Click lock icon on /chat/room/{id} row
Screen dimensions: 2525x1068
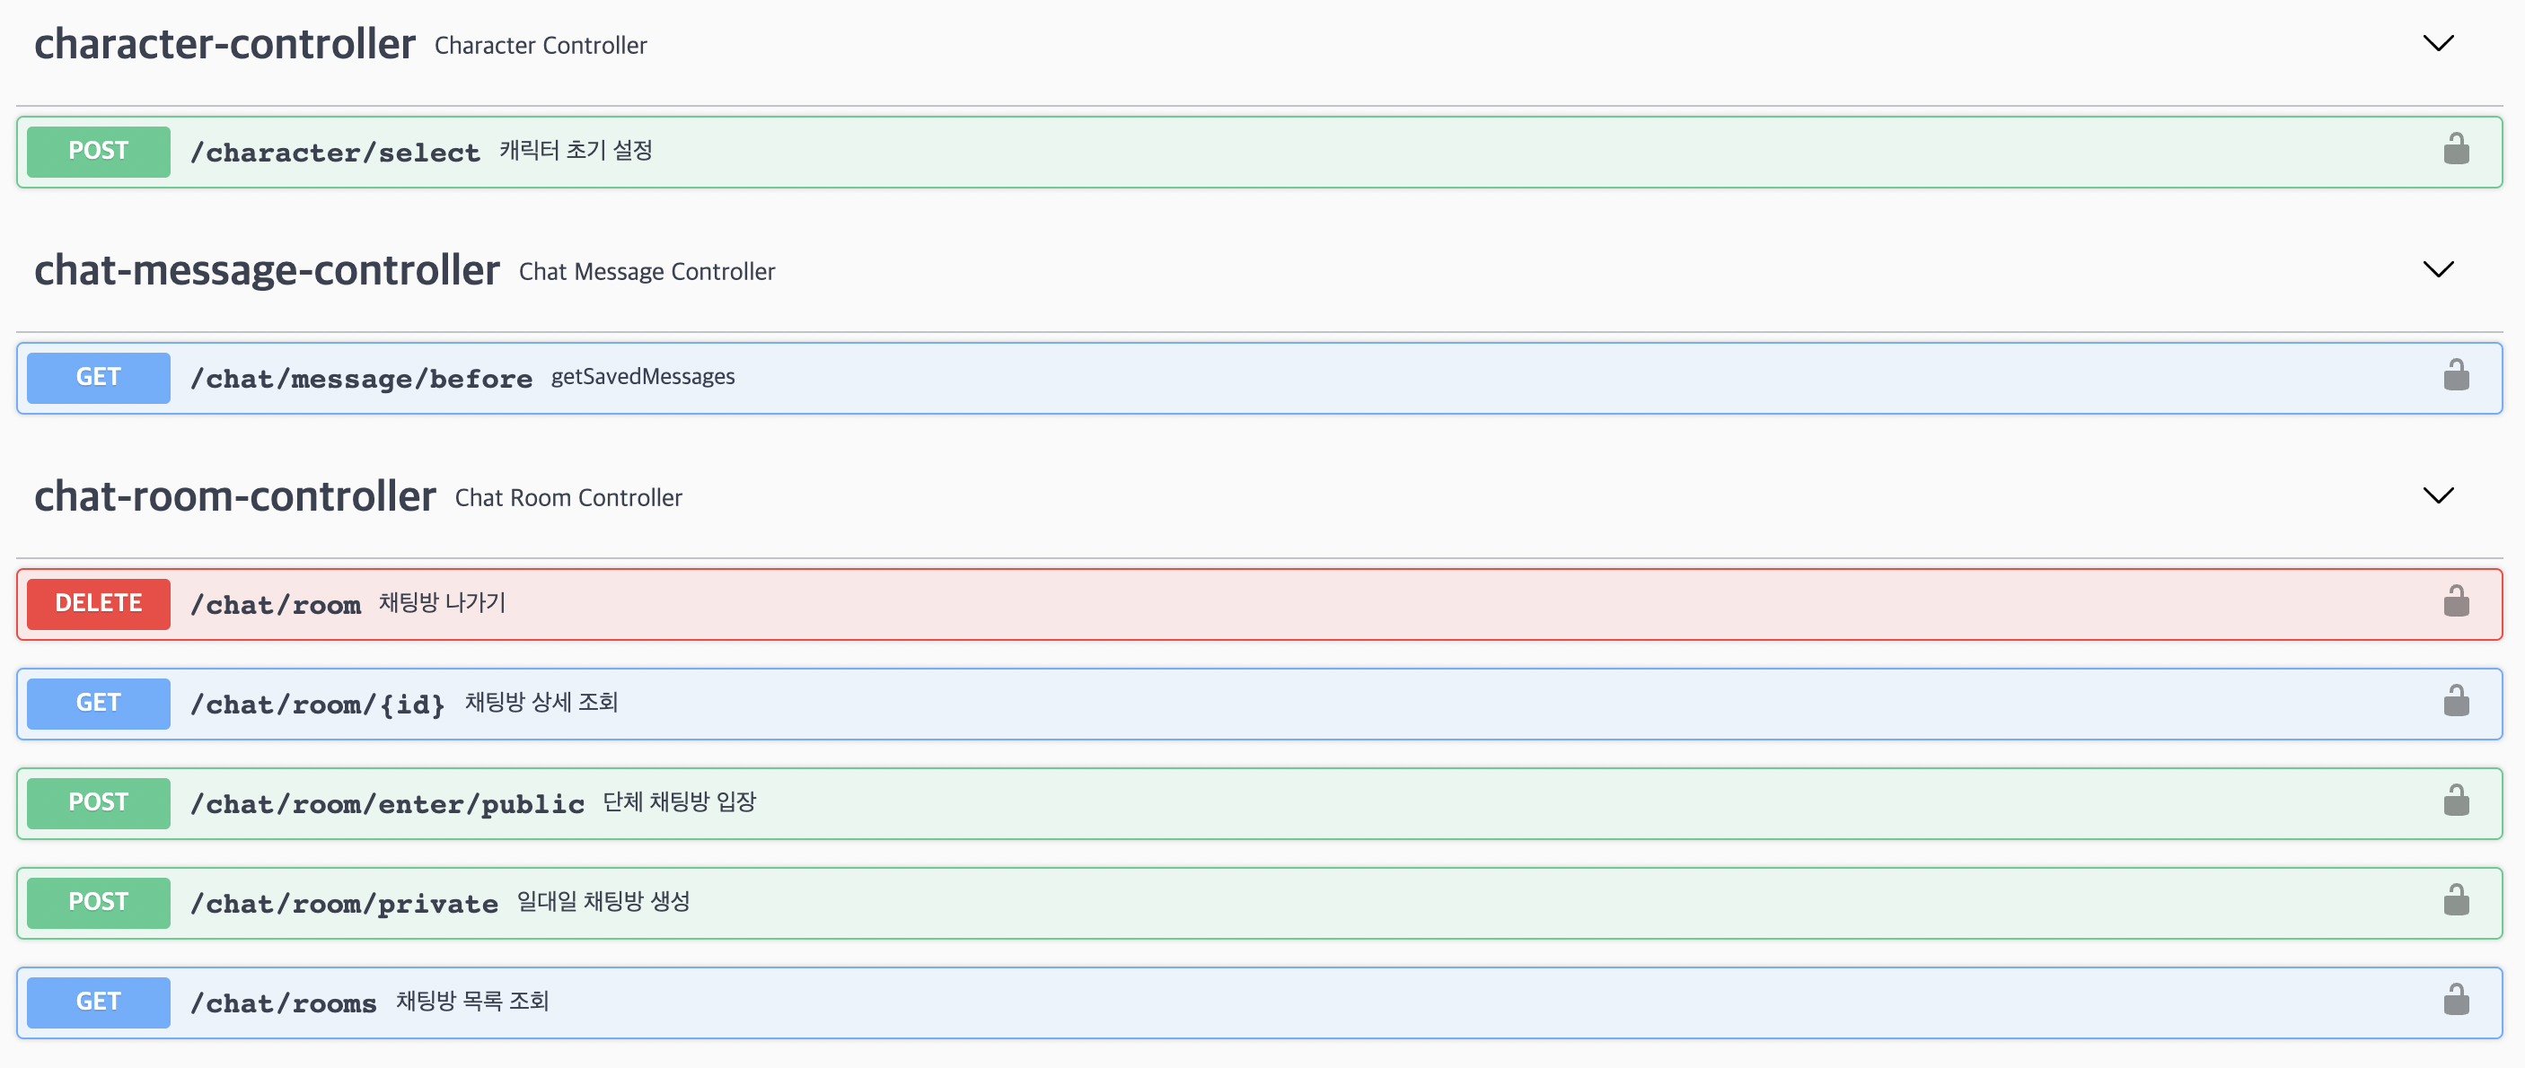[x=2455, y=703]
